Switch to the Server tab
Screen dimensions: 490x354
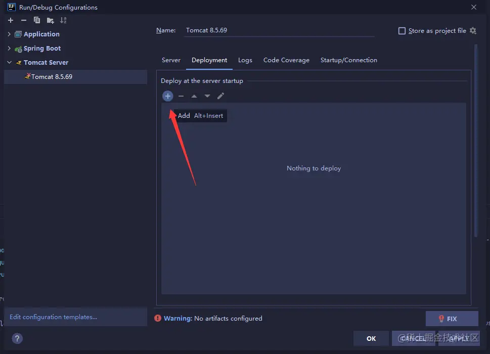[x=171, y=60]
